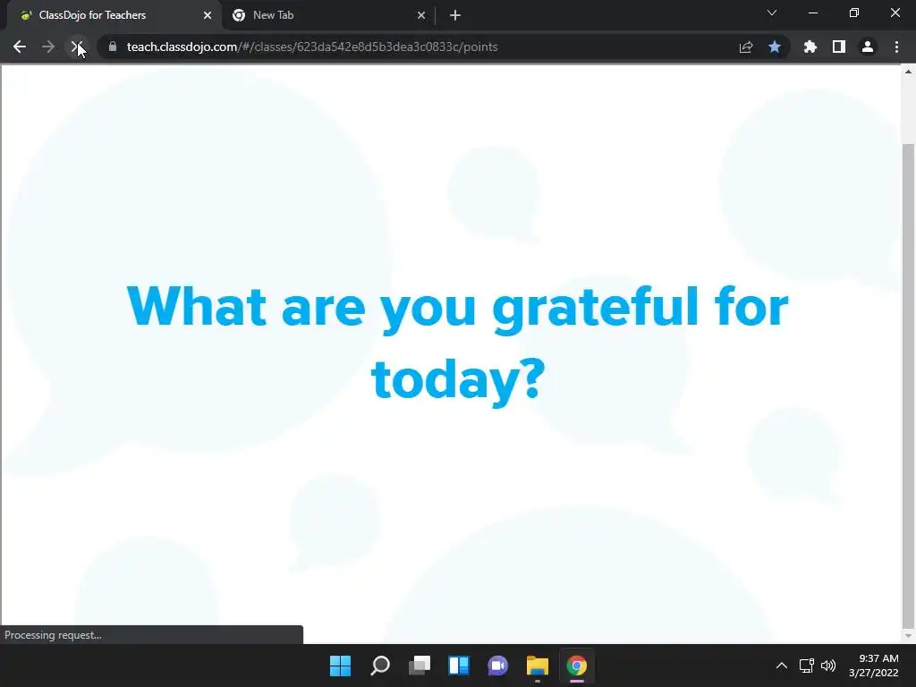The width and height of the screenshot is (916, 687).
Task: Switch to ClassDojo for Teachers tab
Action: (114, 15)
